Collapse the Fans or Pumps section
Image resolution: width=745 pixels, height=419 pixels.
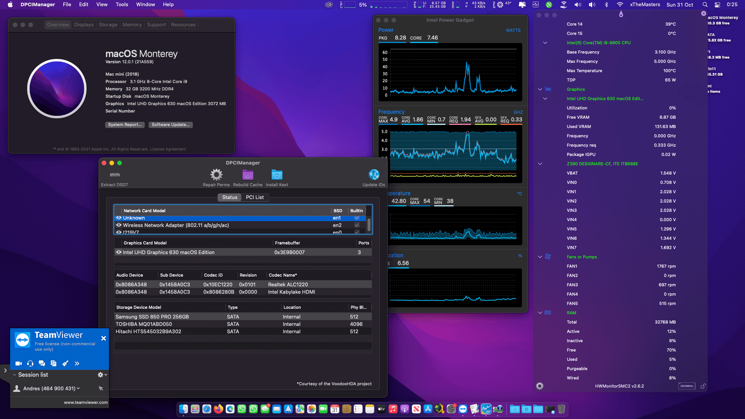[x=540, y=257]
